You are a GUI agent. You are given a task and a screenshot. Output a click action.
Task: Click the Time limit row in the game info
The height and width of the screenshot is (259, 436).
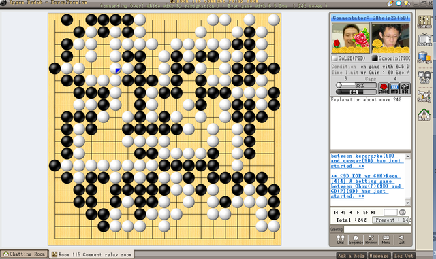[371, 73]
